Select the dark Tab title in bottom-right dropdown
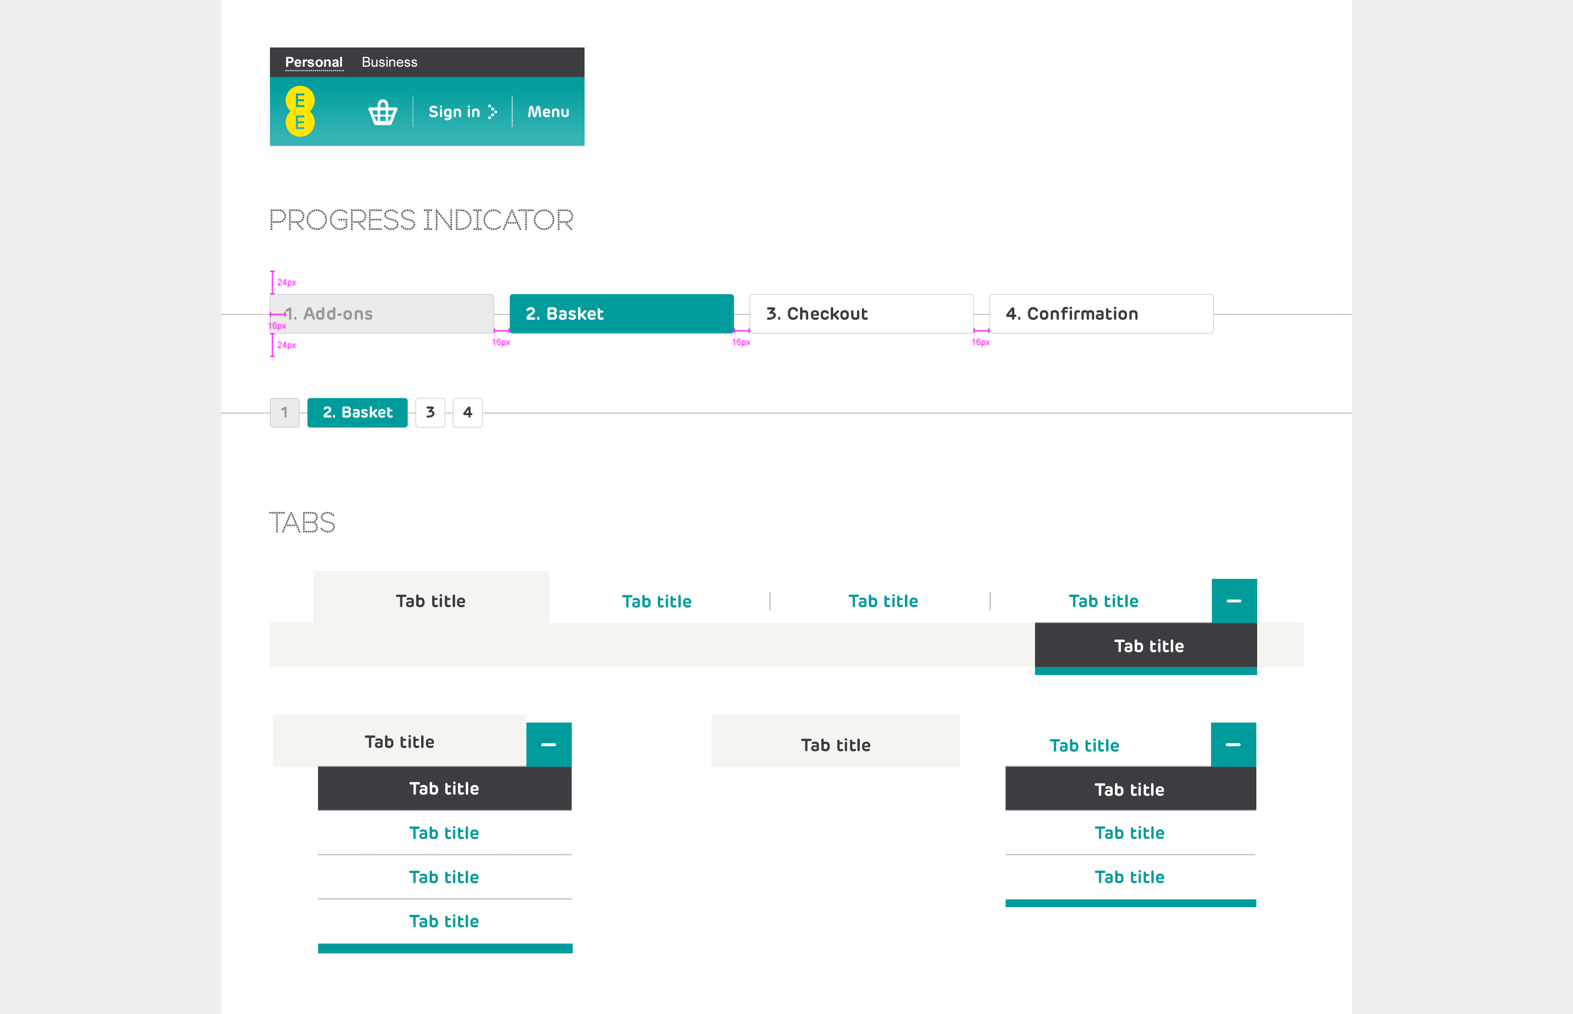This screenshot has width=1573, height=1014. pos(1130,788)
